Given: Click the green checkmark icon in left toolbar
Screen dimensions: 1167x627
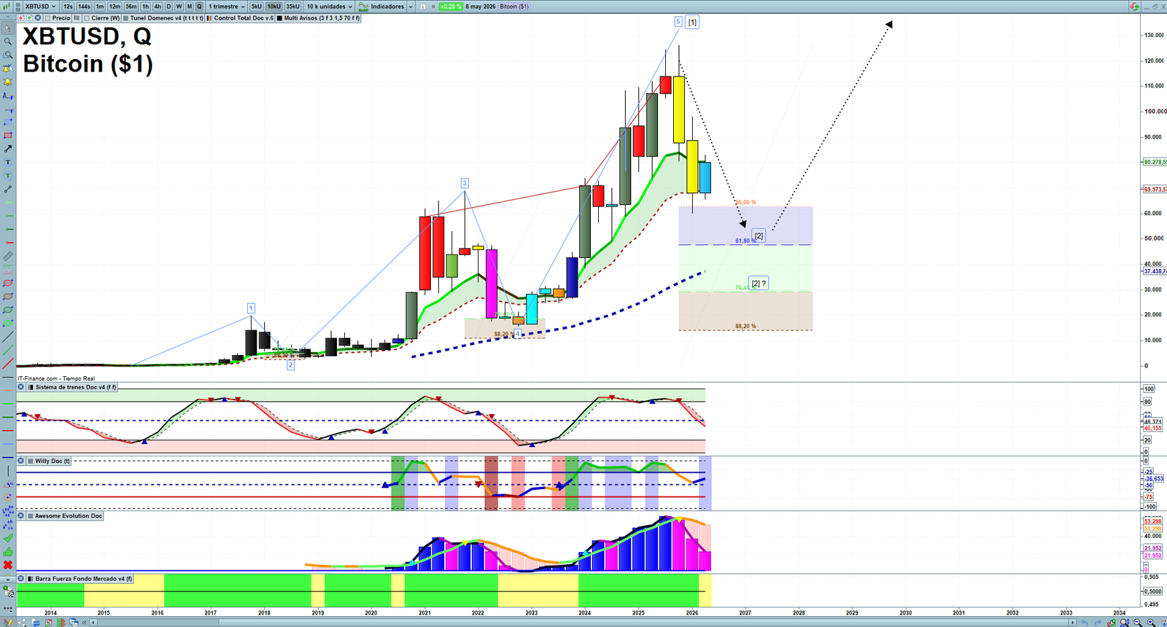Looking at the screenshot, I should pos(7,538).
